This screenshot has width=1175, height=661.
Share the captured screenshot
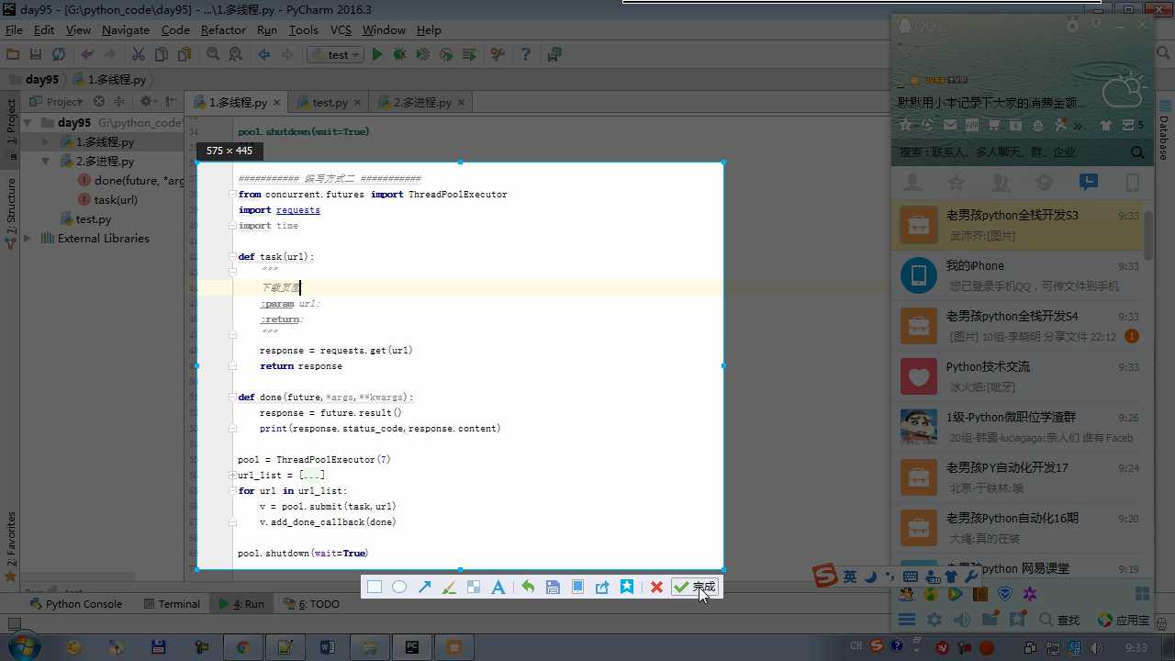coord(602,587)
